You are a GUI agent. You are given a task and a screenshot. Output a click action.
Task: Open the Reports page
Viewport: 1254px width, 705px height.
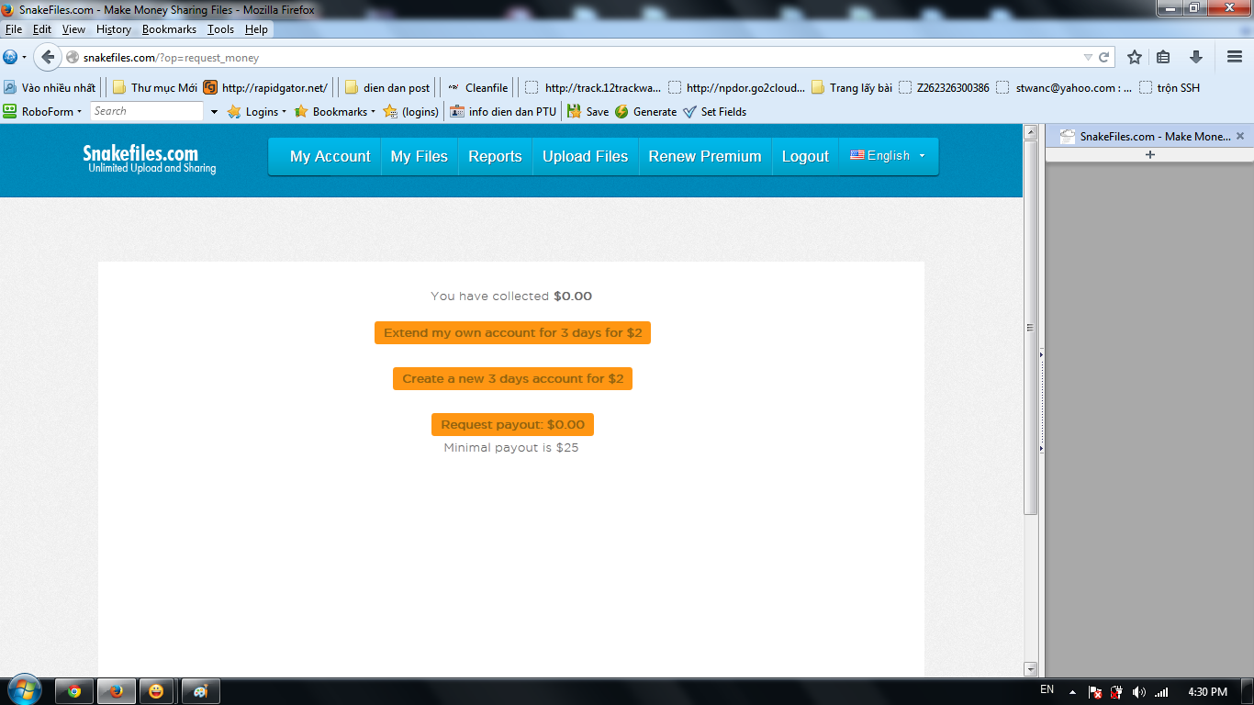495,156
